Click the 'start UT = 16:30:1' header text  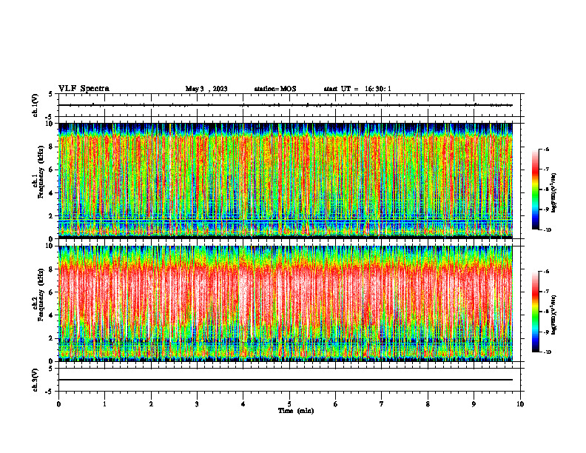[357, 89]
